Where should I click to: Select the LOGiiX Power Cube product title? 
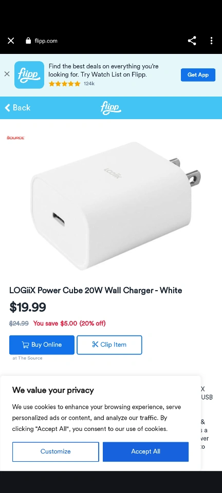(x=96, y=290)
